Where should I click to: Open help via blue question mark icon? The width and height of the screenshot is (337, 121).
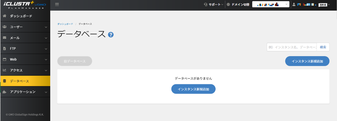(x=111, y=35)
